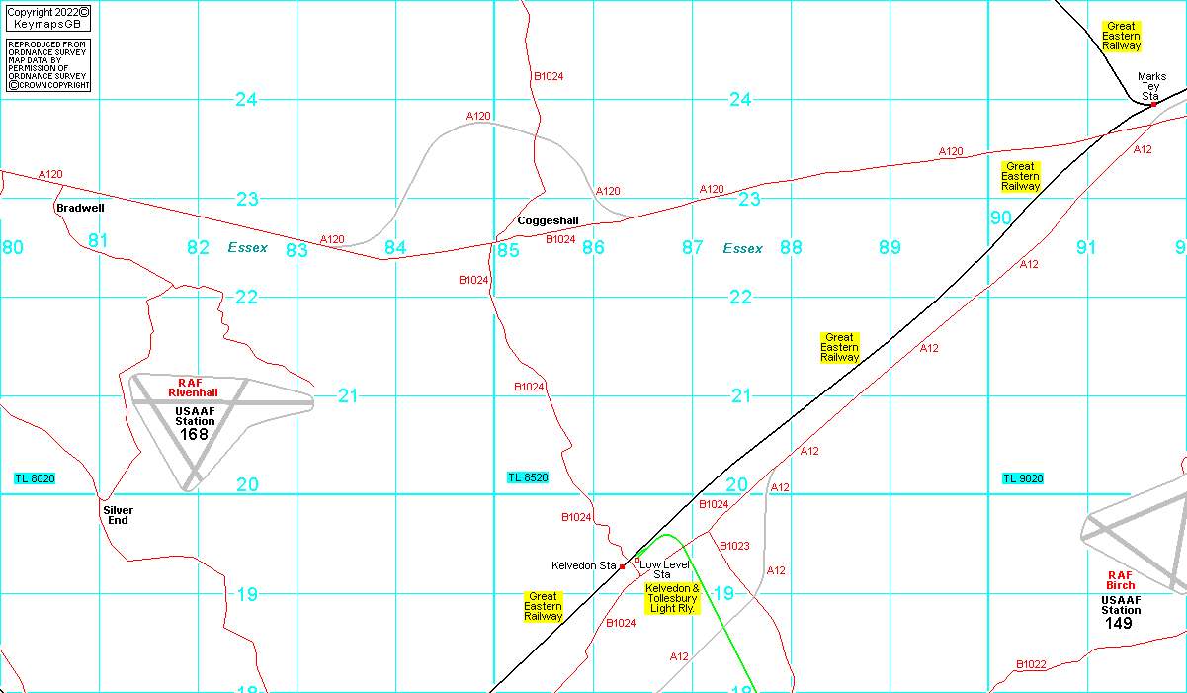Click the B1022 road label

coord(1031,664)
